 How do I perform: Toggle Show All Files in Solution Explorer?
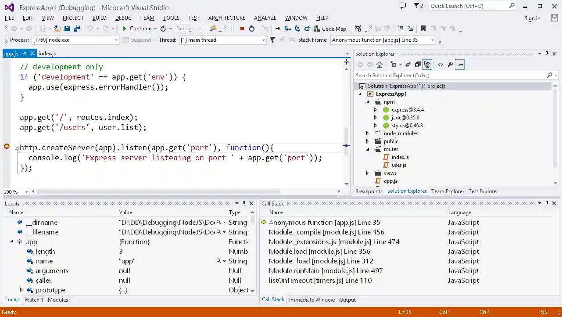pos(427,65)
